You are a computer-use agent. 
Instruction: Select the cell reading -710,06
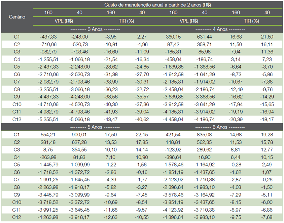pyautogui.click(x=48, y=44)
